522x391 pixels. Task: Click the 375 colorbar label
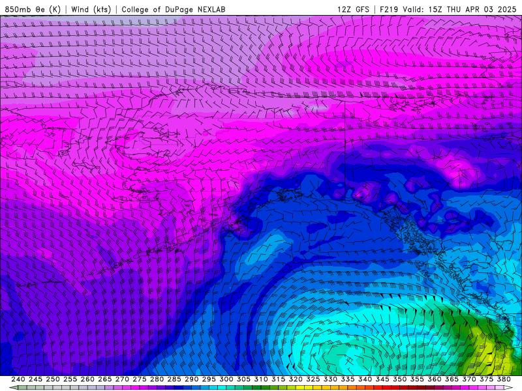click(x=486, y=379)
